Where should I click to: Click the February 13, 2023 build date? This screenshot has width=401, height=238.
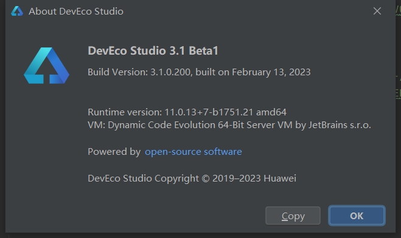tap(271, 72)
